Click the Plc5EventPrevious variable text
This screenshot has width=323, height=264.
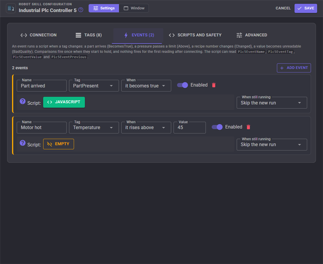coord(69,57)
